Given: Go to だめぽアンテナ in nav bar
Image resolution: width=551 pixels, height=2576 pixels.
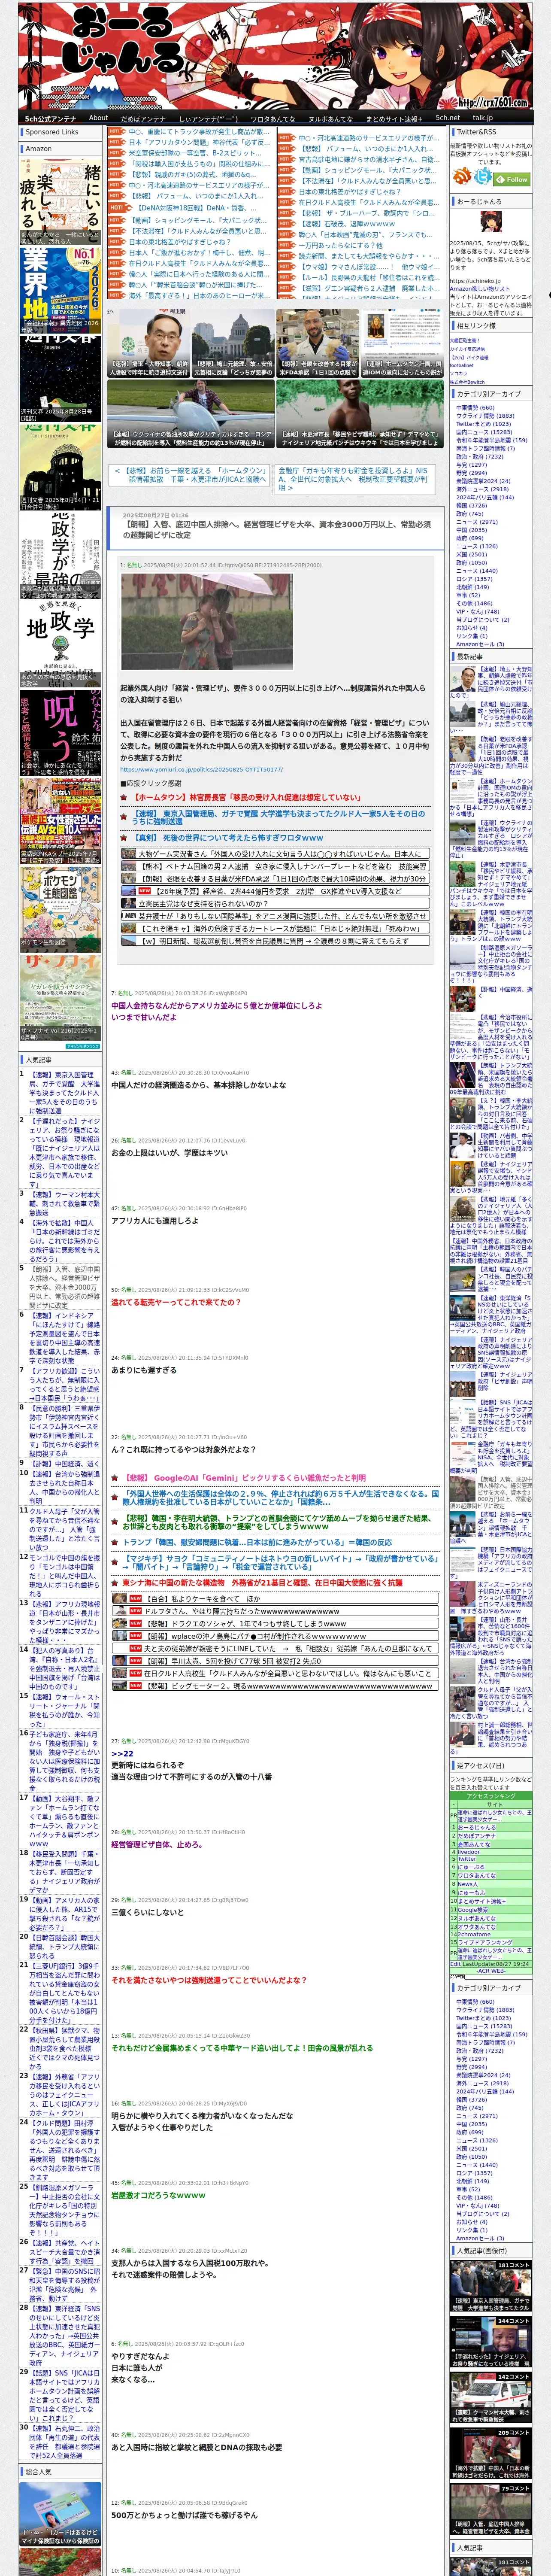Looking at the screenshot, I should click(x=143, y=118).
